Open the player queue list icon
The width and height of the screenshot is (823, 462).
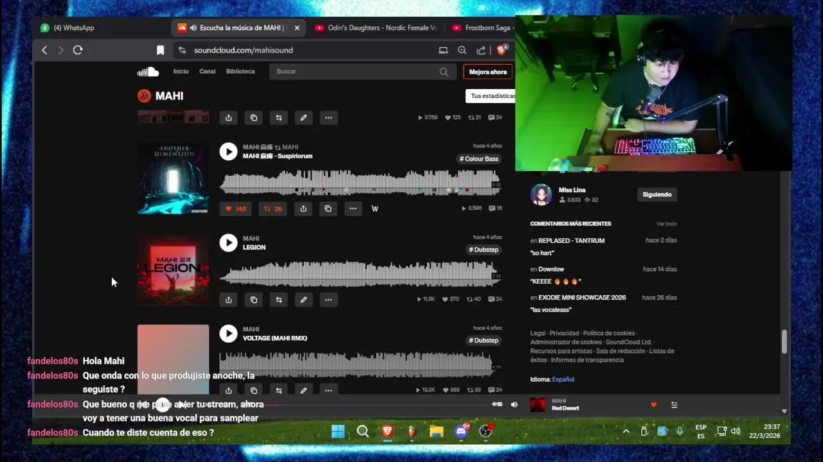point(674,405)
